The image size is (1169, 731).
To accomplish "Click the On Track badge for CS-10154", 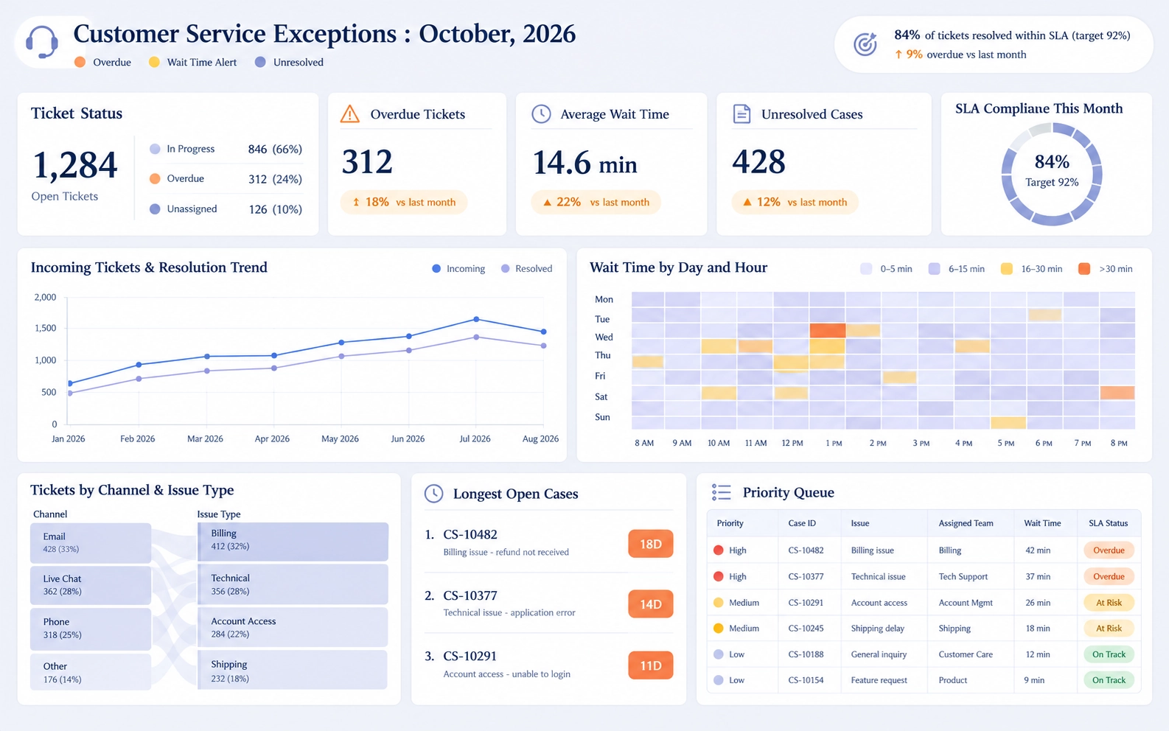I will pyautogui.click(x=1109, y=680).
